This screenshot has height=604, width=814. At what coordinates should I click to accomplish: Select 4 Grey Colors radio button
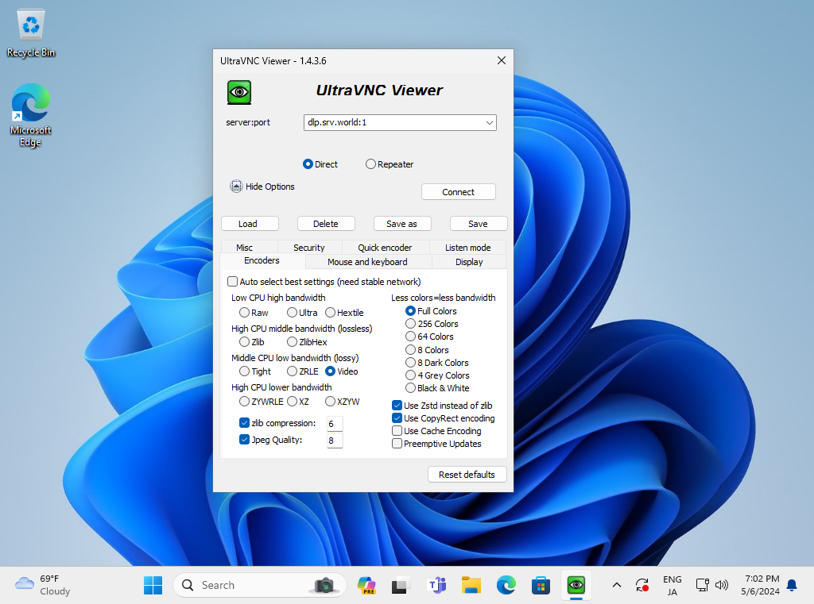410,375
